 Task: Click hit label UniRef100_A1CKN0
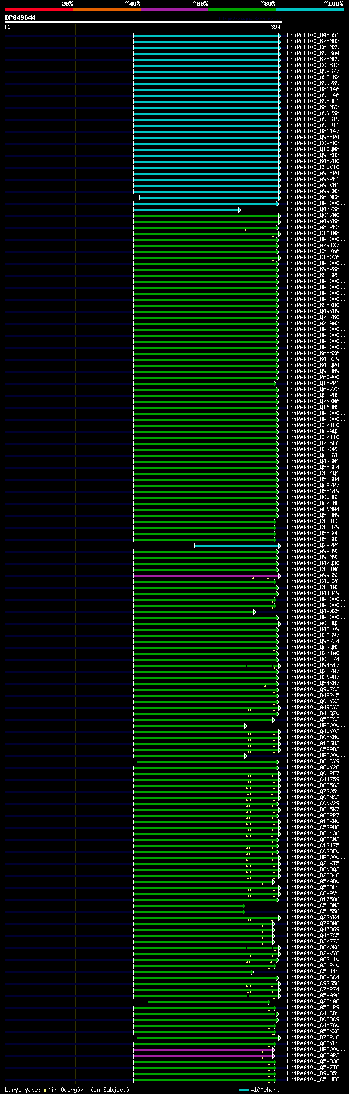click(x=313, y=821)
